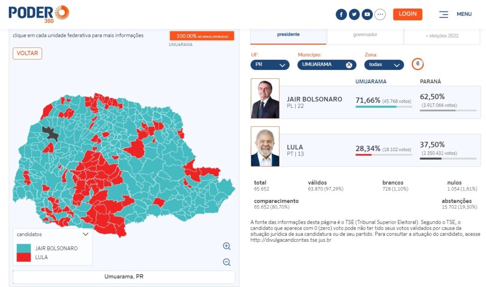This screenshot has width=486, height=287.
Task: Select the dark Umuarama municipality on map
Action: [x=49, y=133]
